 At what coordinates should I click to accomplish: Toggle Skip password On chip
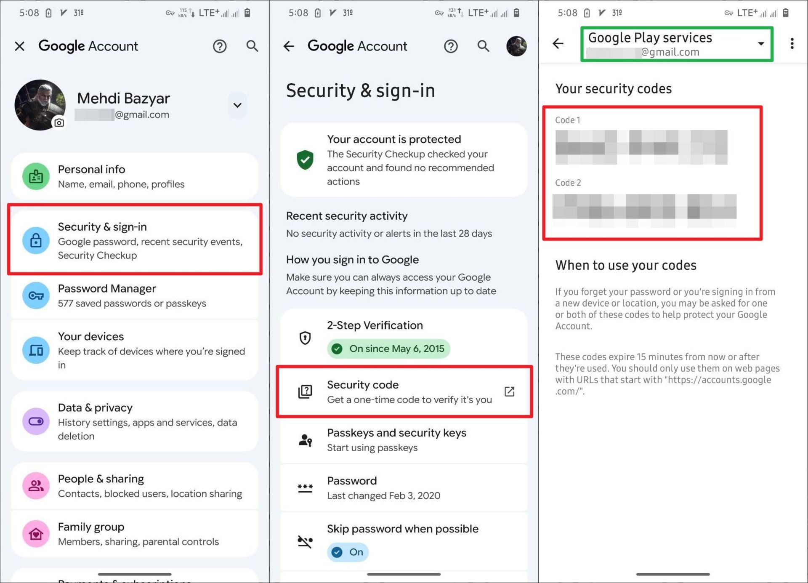(348, 552)
